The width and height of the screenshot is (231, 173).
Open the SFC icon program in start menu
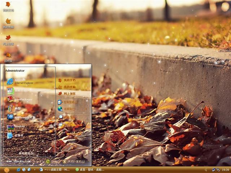tap(18, 90)
